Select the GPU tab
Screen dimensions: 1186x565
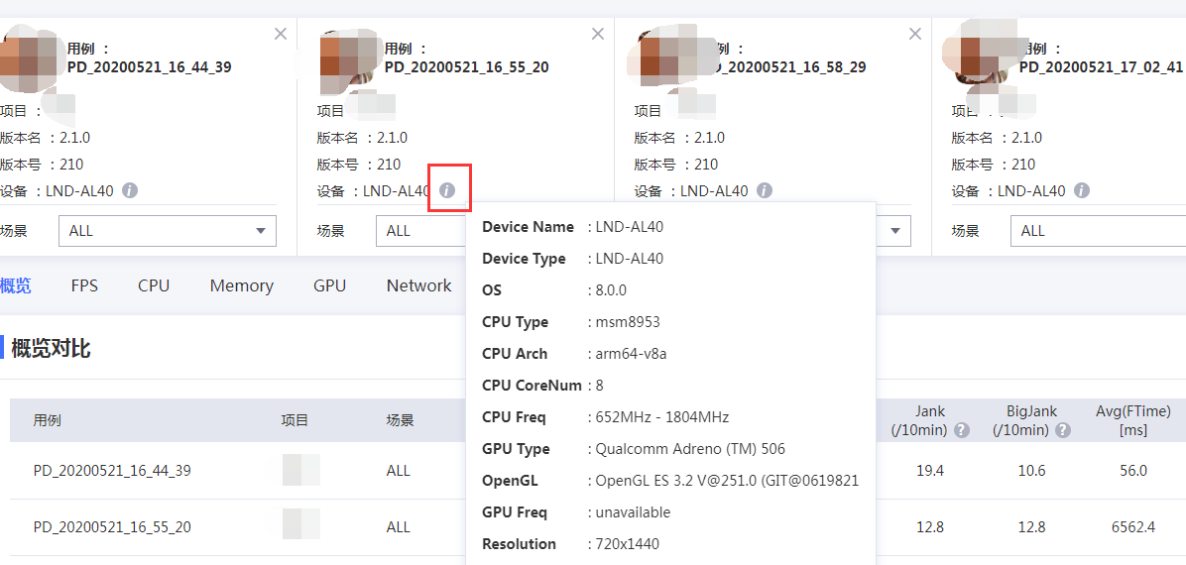pos(329,285)
